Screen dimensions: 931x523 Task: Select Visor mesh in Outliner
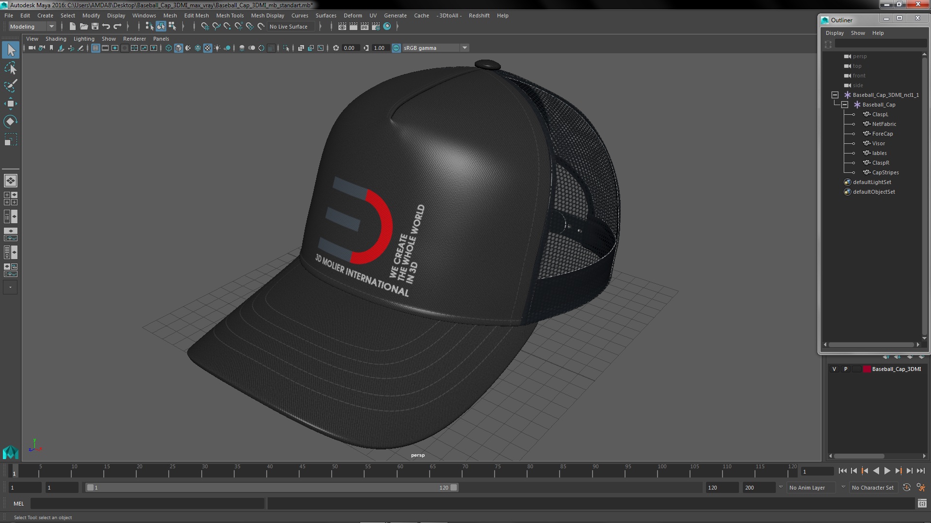(x=878, y=143)
